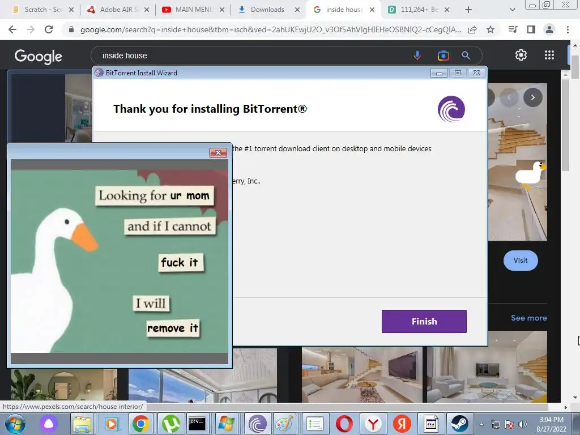
Task: Open the Google apps grid
Action: pyautogui.click(x=549, y=55)
